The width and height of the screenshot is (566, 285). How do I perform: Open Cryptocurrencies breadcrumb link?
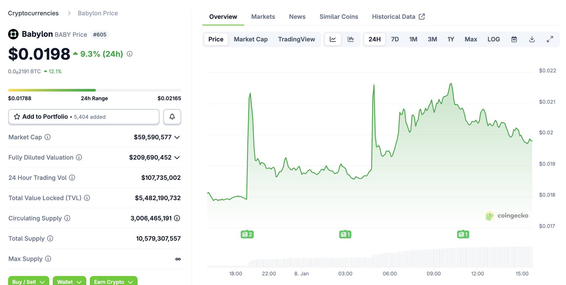coord(33,13)
